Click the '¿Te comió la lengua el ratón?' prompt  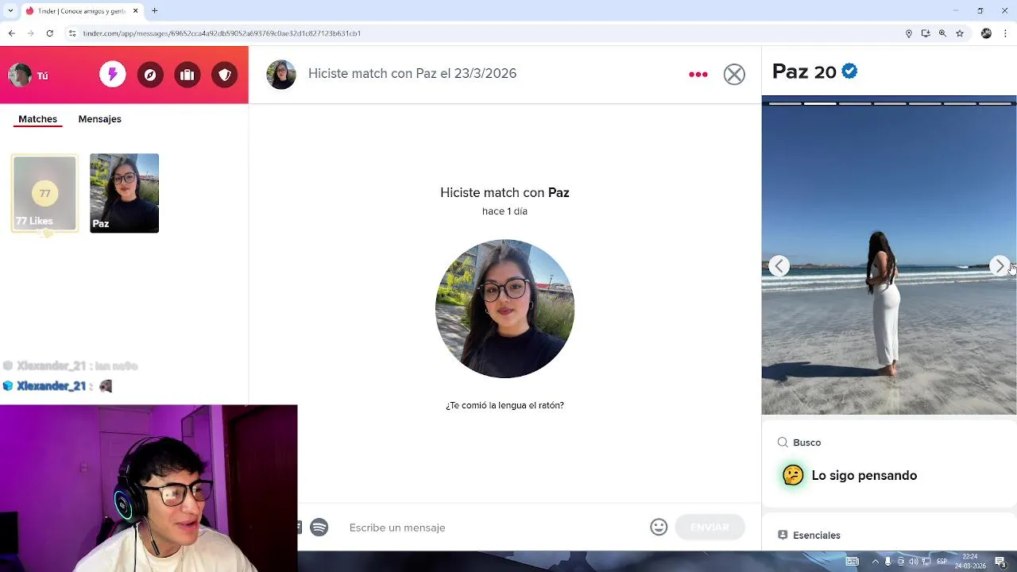click(505, 405)
